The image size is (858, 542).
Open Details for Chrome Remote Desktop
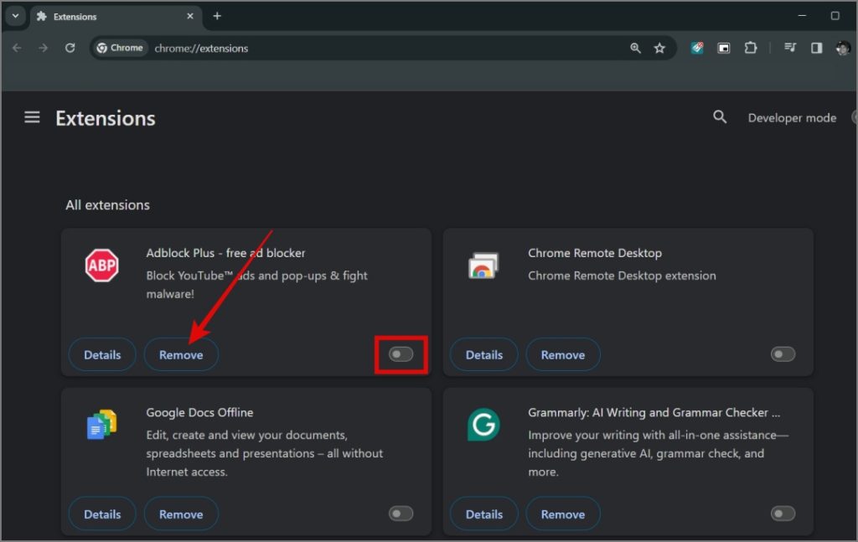pos(484,355)
